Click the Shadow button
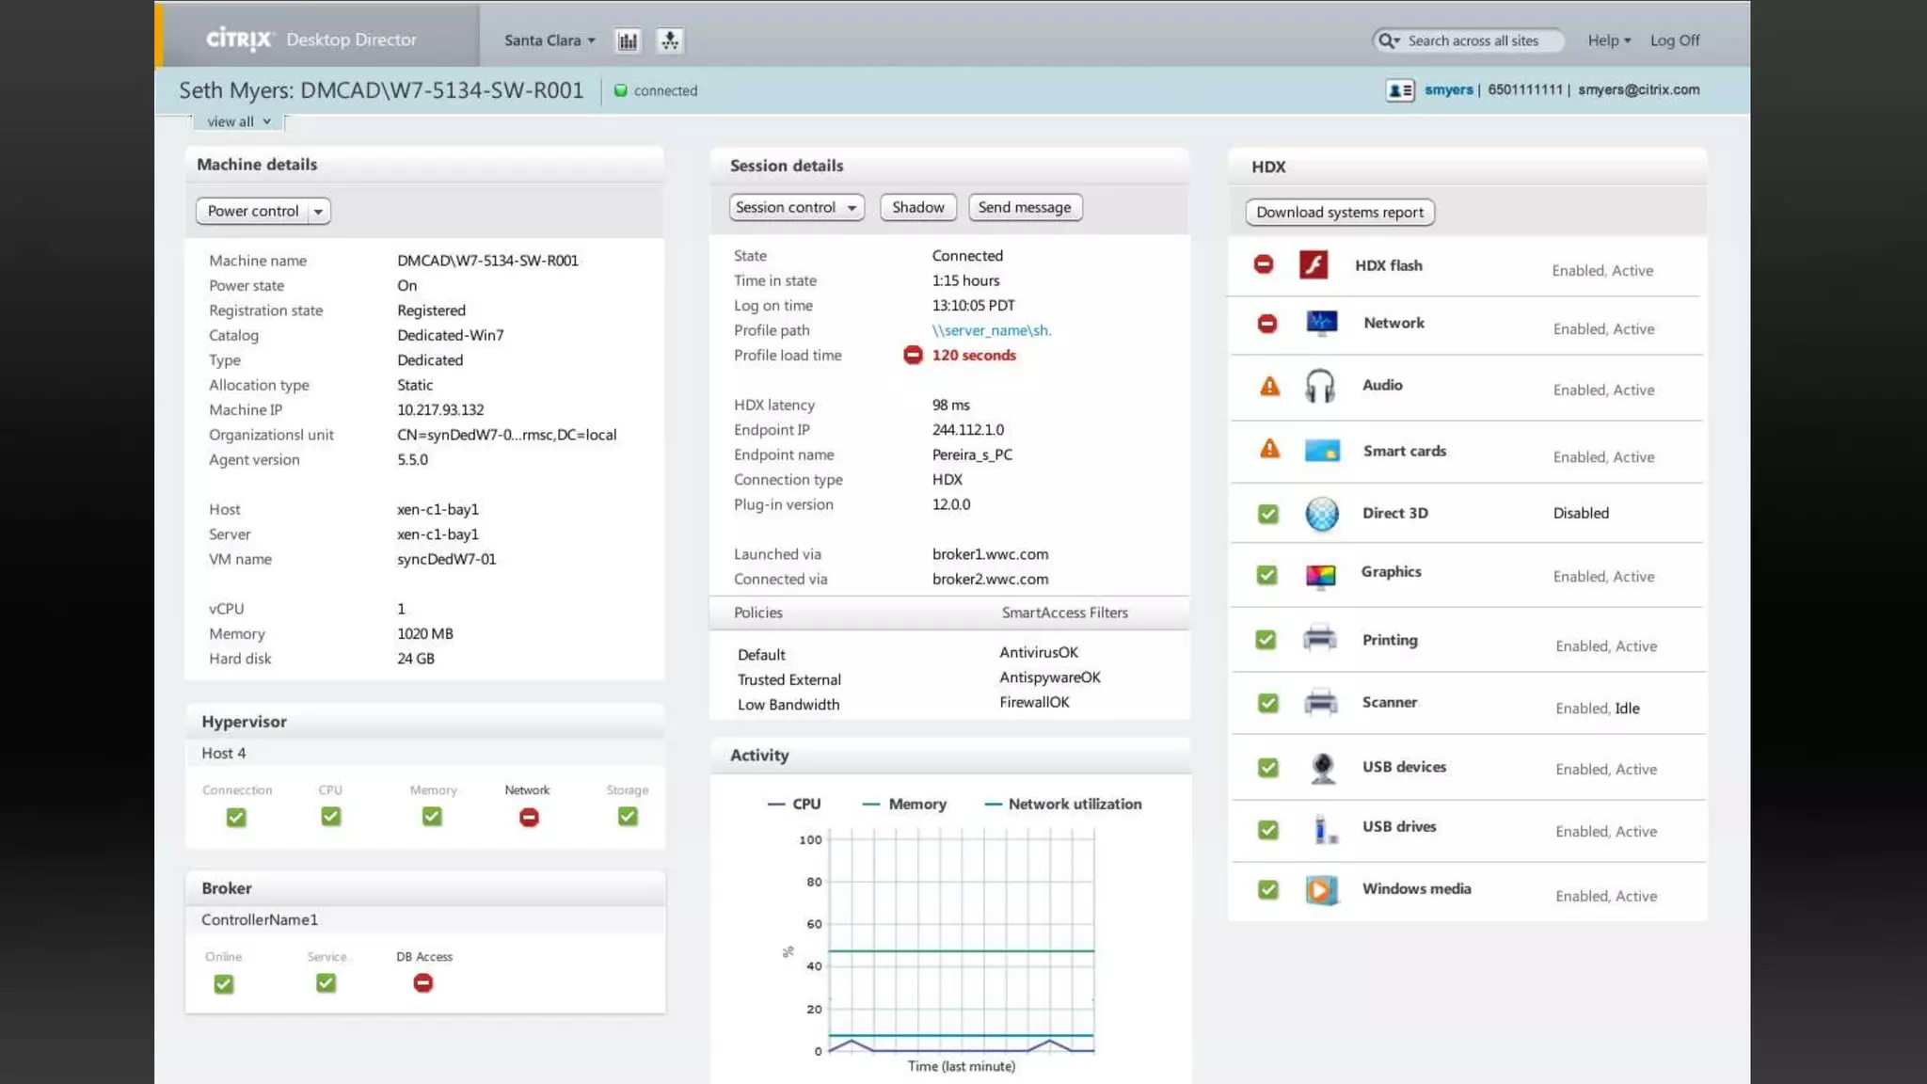1927x1084 pixels. click(x=917, y=207)
